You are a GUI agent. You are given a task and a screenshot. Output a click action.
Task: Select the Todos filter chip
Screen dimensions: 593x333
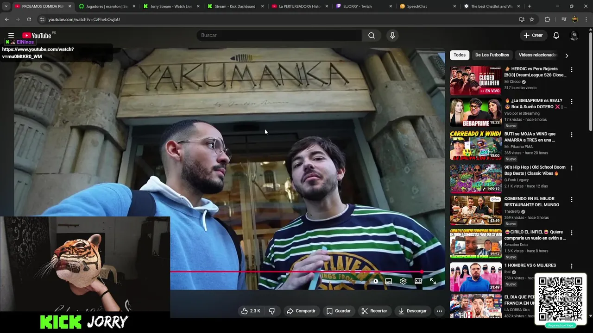460,55
